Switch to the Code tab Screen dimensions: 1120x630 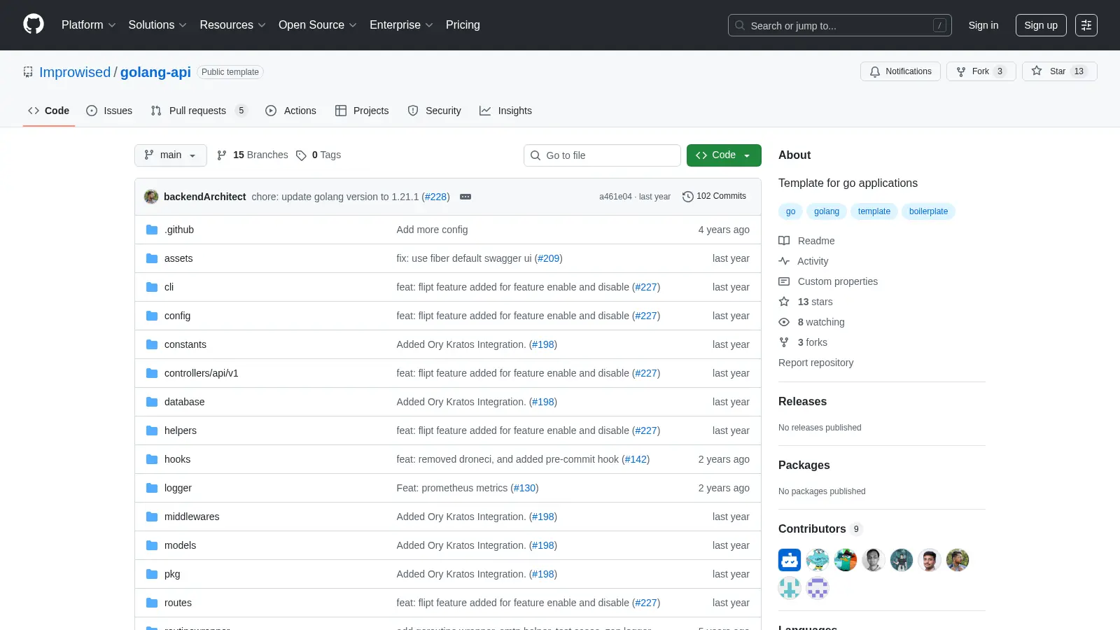click(x=49, y=111)
